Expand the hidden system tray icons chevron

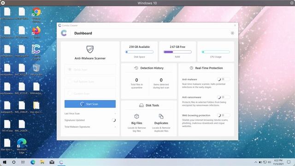256,162
